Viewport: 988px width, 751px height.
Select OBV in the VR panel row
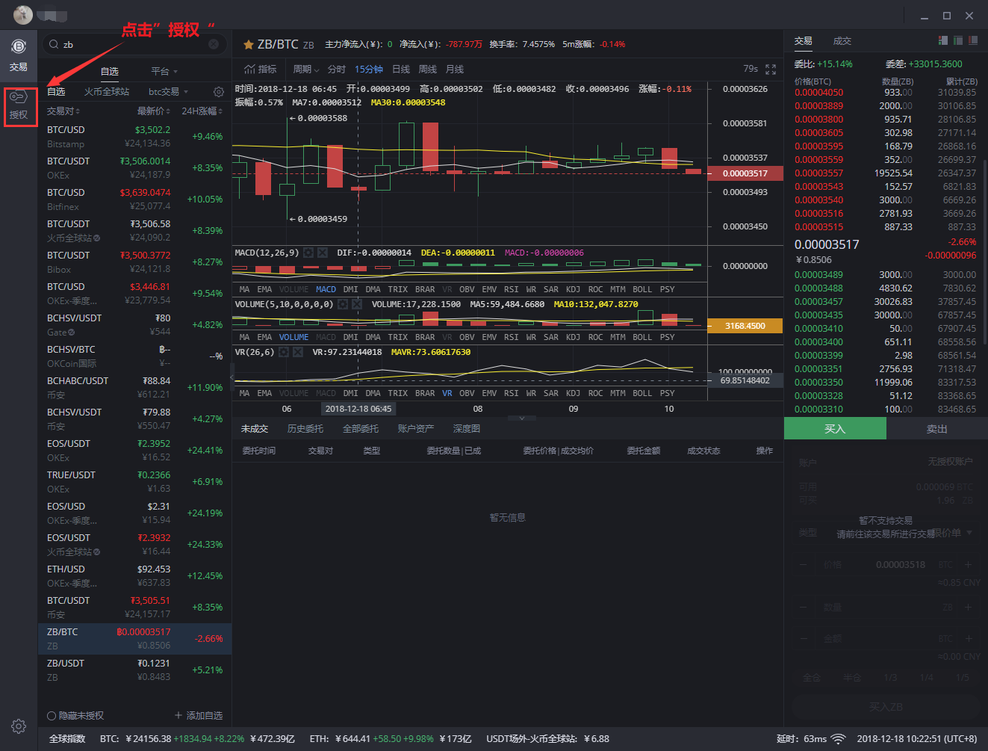coord(467,393)
